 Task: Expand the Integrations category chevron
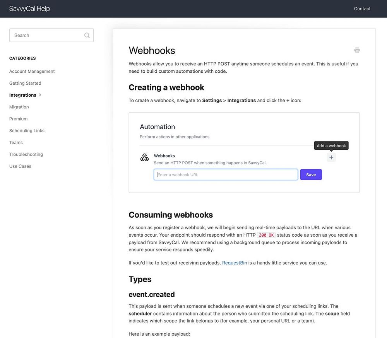[40, 95]
